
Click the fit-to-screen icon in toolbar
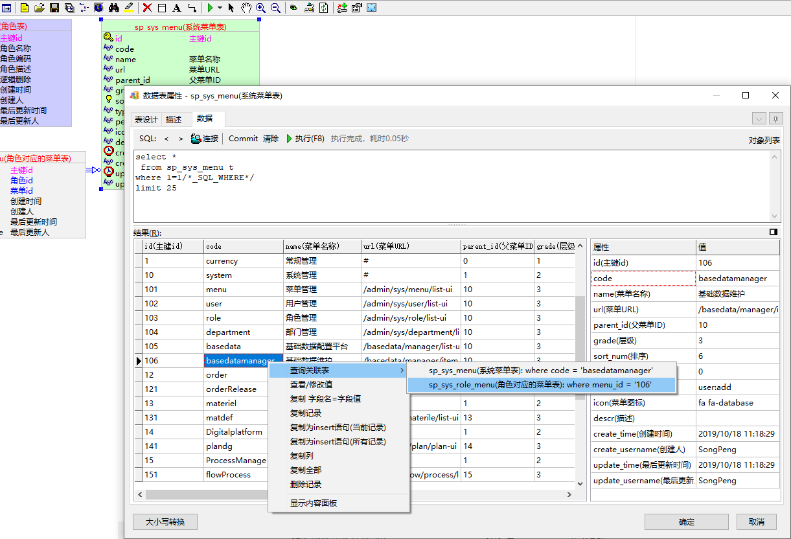[x=372, y=8]
